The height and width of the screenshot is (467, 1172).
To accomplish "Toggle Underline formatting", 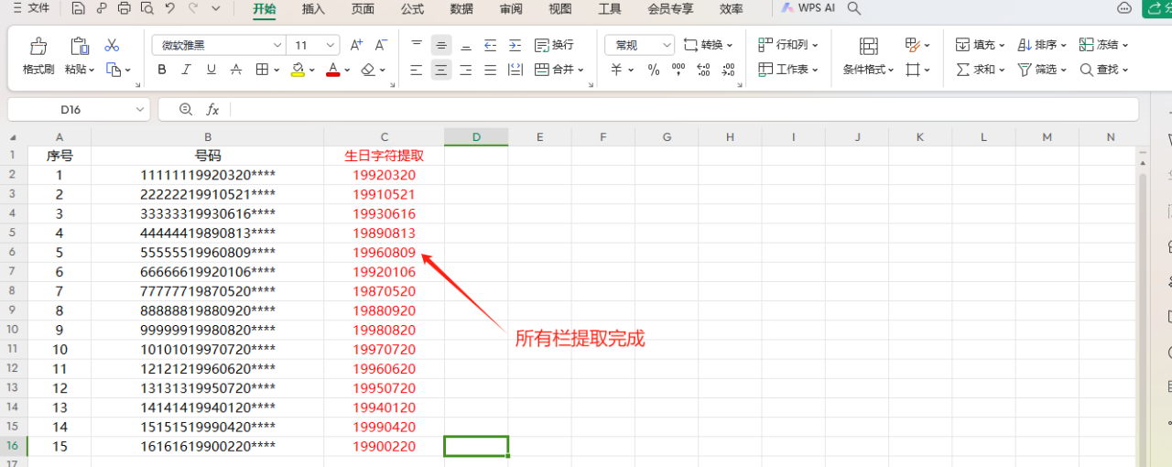I will 212,70.
